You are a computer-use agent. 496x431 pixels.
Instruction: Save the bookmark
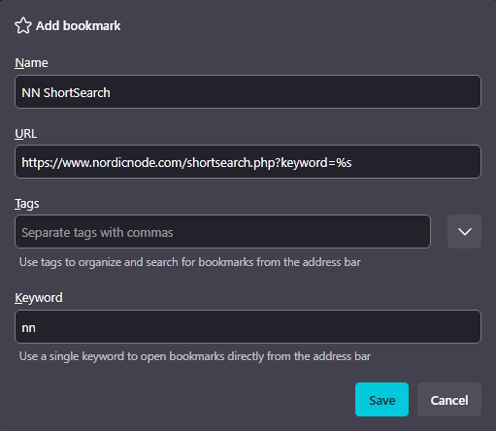(x=381, y=400)
